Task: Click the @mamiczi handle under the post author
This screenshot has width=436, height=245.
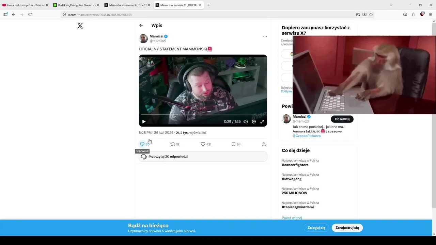Action: (157, 41)
